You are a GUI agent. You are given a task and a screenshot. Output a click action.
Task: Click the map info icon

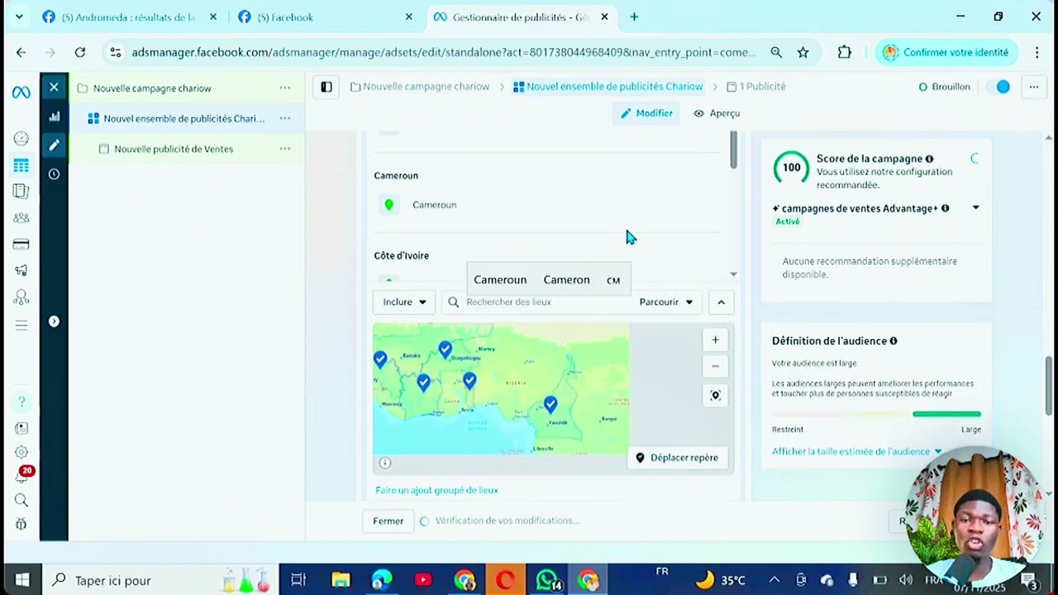[x=385, y=463]
